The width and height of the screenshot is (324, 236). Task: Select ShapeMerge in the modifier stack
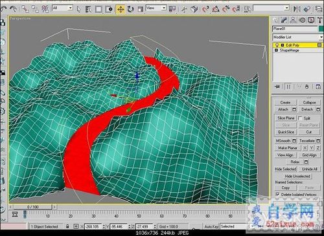(x=289, y=50)
